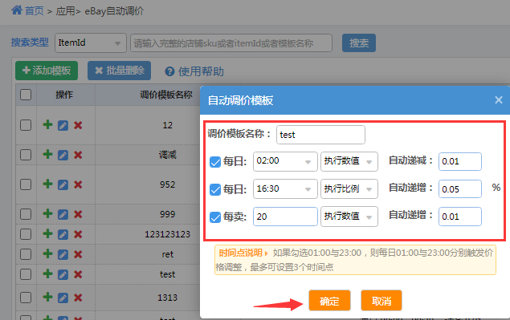Tick the checkbox for row 123123123
The image size is (510, 320).
tap(26, 234)
